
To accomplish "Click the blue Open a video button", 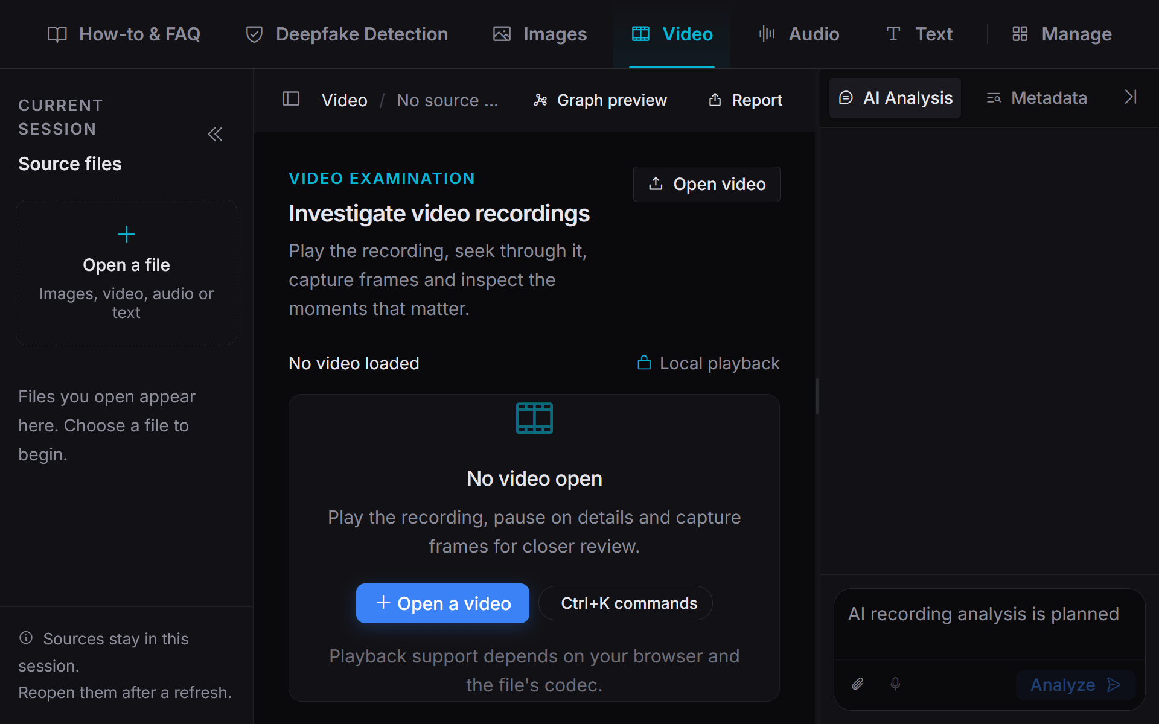I will tap(442, 603).
